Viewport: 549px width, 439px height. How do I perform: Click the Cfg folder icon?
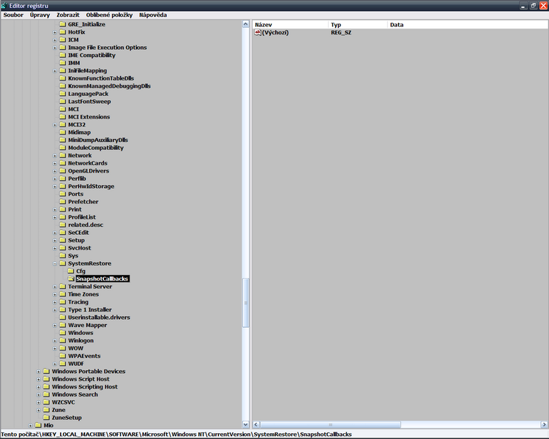[71, 271]
